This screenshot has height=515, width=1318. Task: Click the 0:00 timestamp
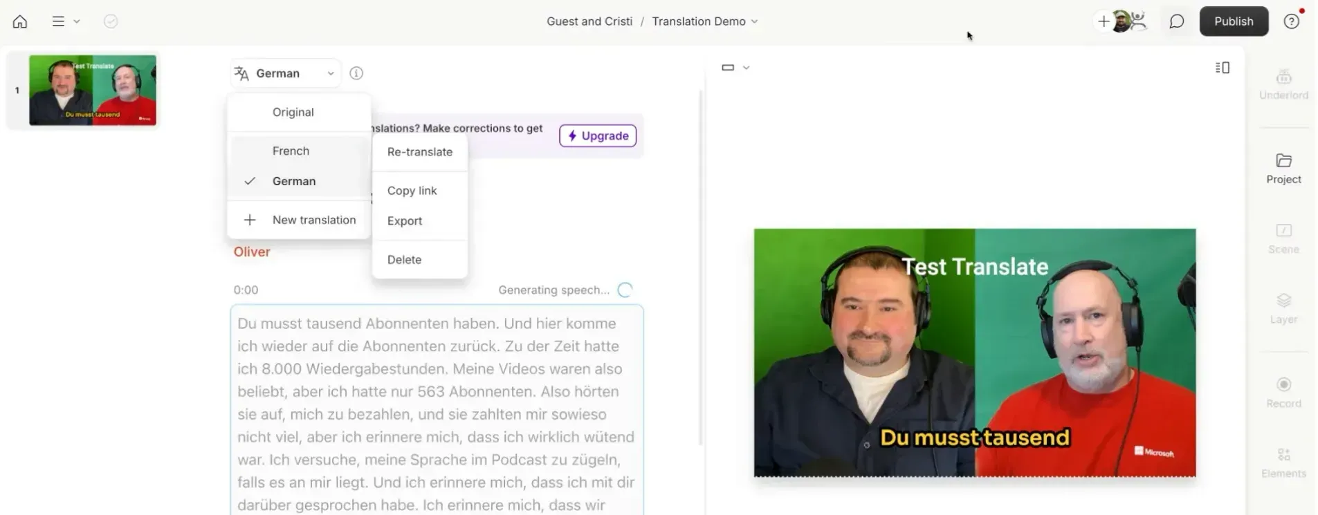click(x=246, y=290)
